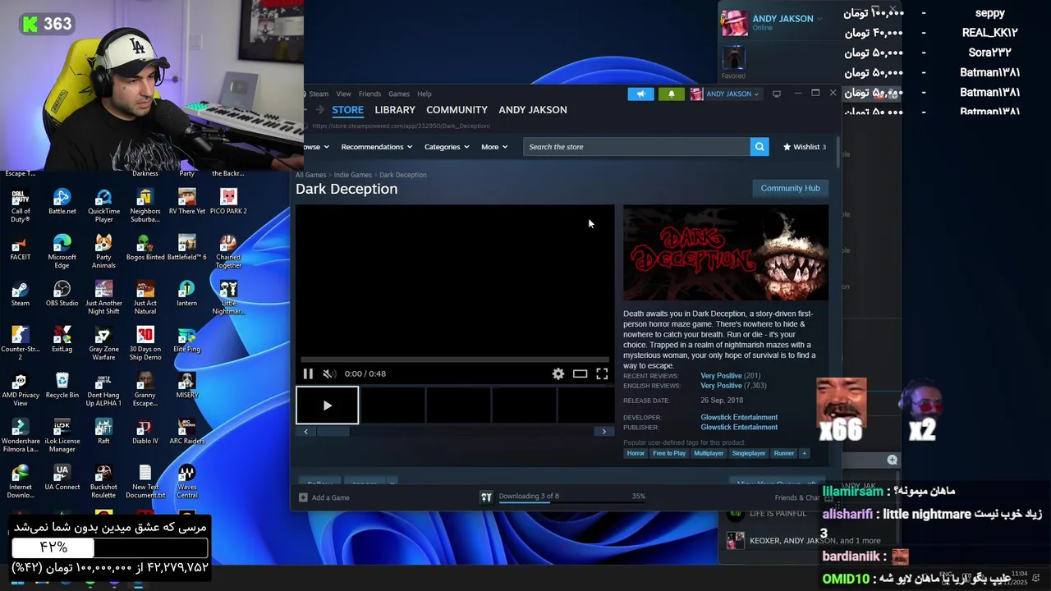This screenshot has width=1051, height=591.
Task: Expand the More dropdown
Action: click(494, 147)
